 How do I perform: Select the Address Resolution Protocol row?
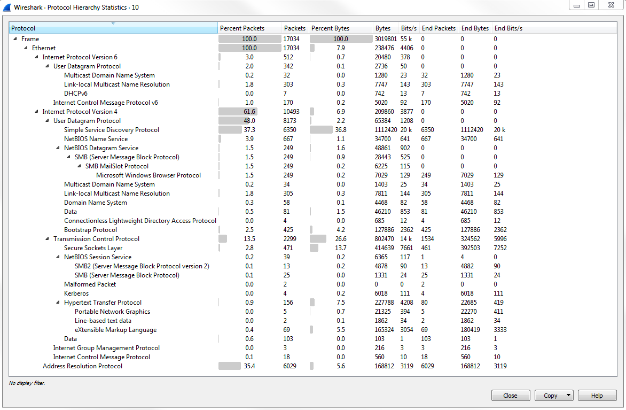[x=82, y=366]
